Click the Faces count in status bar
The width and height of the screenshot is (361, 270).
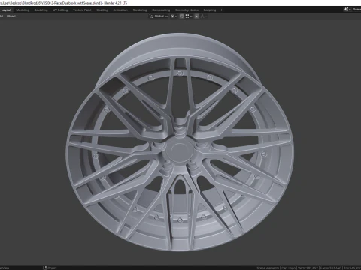pyautogui.click(x=332, y=268)
